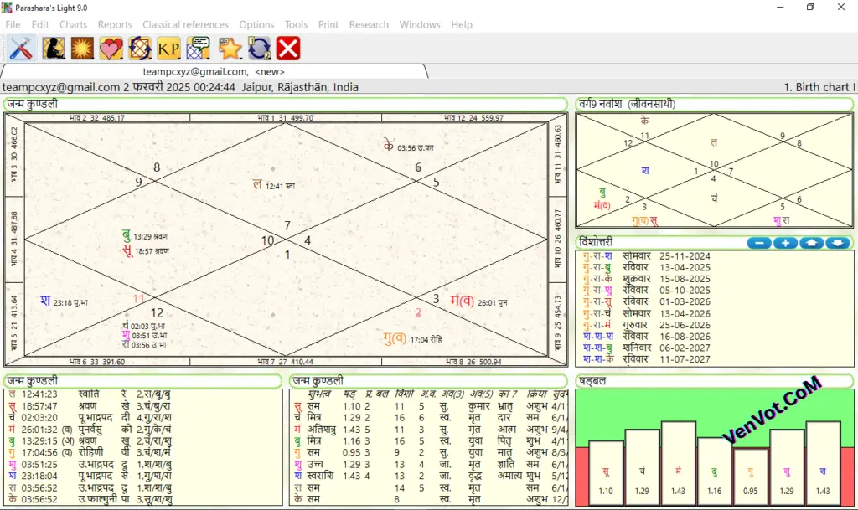Image resolution: width=858 pixels, height=510 pixels.
Task: Click the birth chart child silhouette icon
Action: tap(54, 49)
